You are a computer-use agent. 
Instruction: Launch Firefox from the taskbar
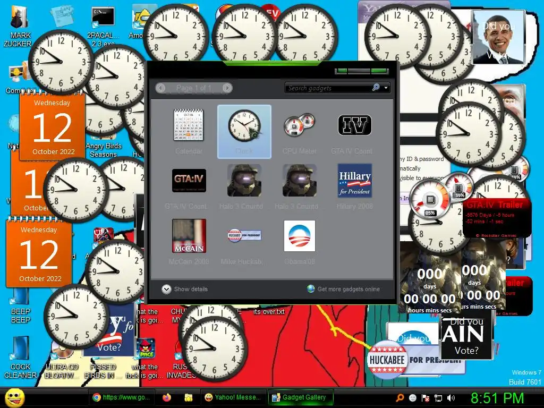point(167,397)
